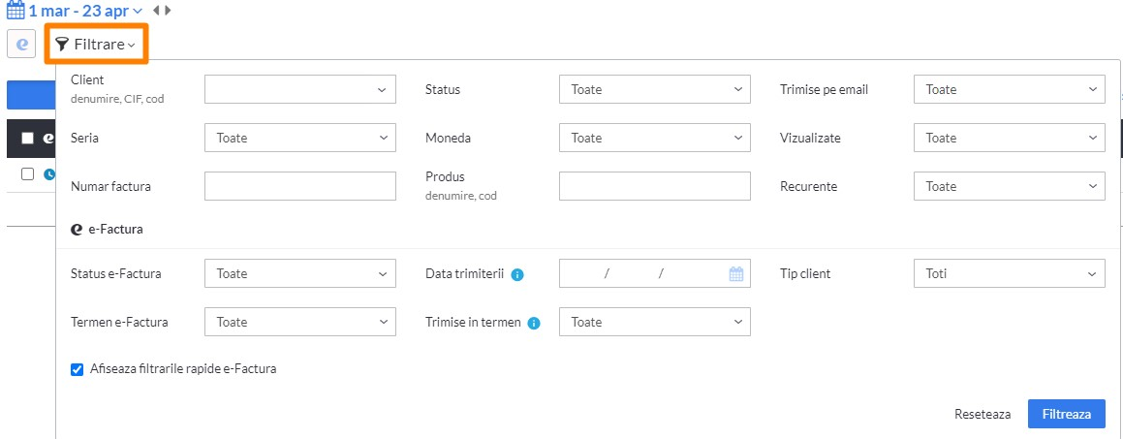This screenshot has height=439, width=1123.
Task: Go to previous period arrow
Action: tap(157, 10)
